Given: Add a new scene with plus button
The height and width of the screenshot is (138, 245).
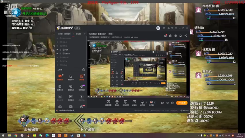Looking at the screenshot, I should 85,34.
